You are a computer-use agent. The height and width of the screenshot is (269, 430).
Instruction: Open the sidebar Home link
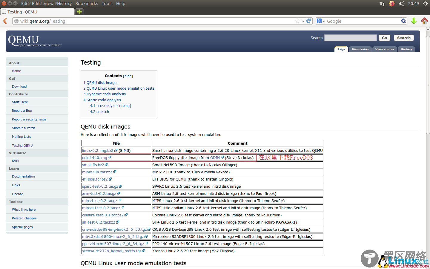(16, 71)
